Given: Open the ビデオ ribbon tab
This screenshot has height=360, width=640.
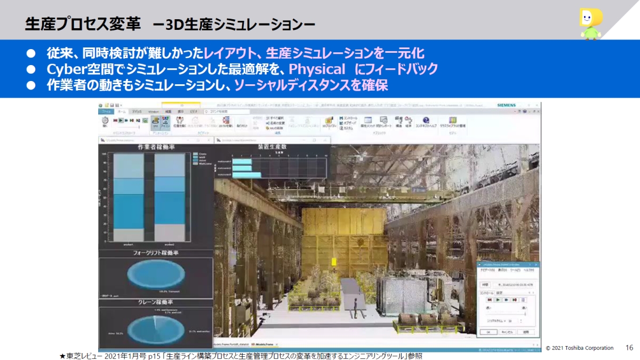Looking at the screenshot, I should (193, 111).
